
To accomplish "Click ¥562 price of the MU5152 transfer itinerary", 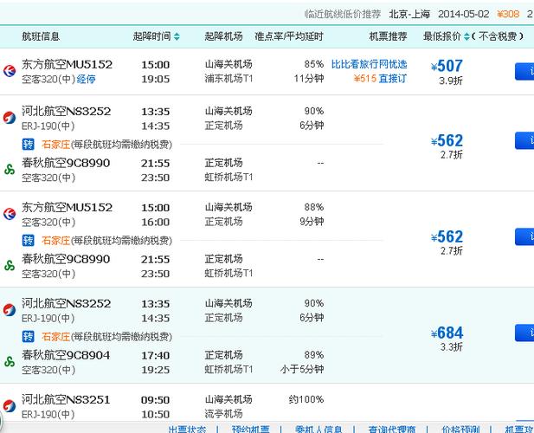I will [447, 236].
